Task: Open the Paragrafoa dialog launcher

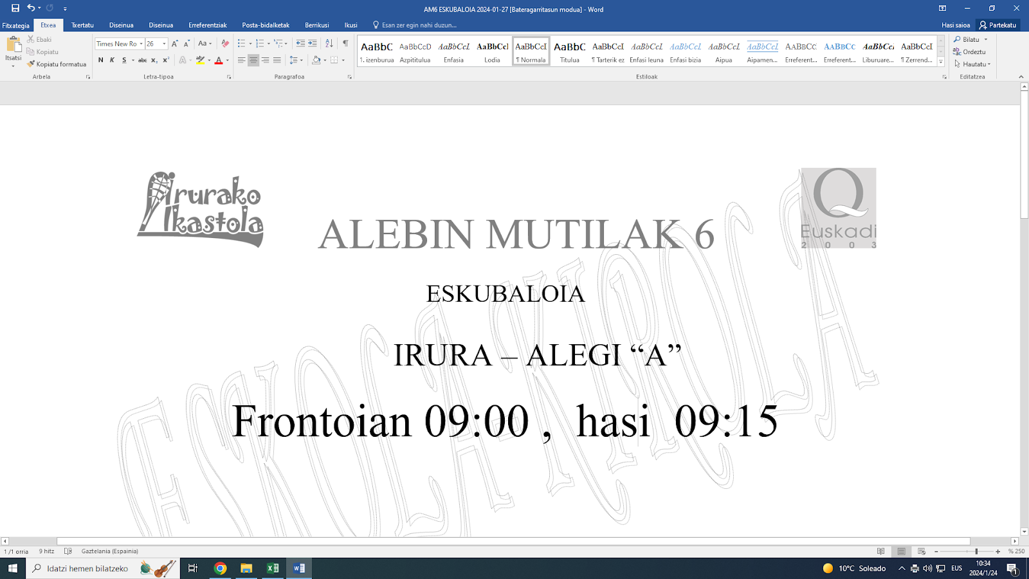Action: pos(350,77)
